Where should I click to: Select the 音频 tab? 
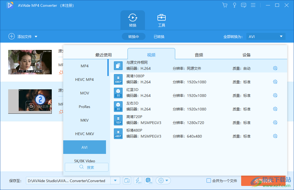[199, 55]
